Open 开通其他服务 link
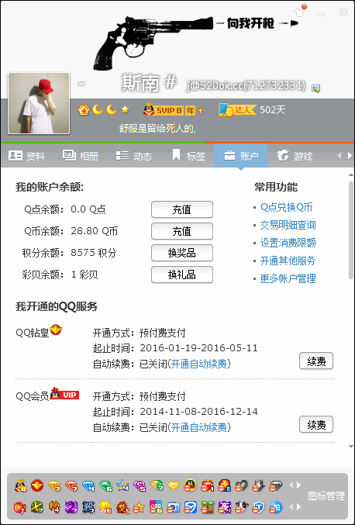Image resolution: width=355 pixels, height=525 pixels. click(x=288, y=261)
